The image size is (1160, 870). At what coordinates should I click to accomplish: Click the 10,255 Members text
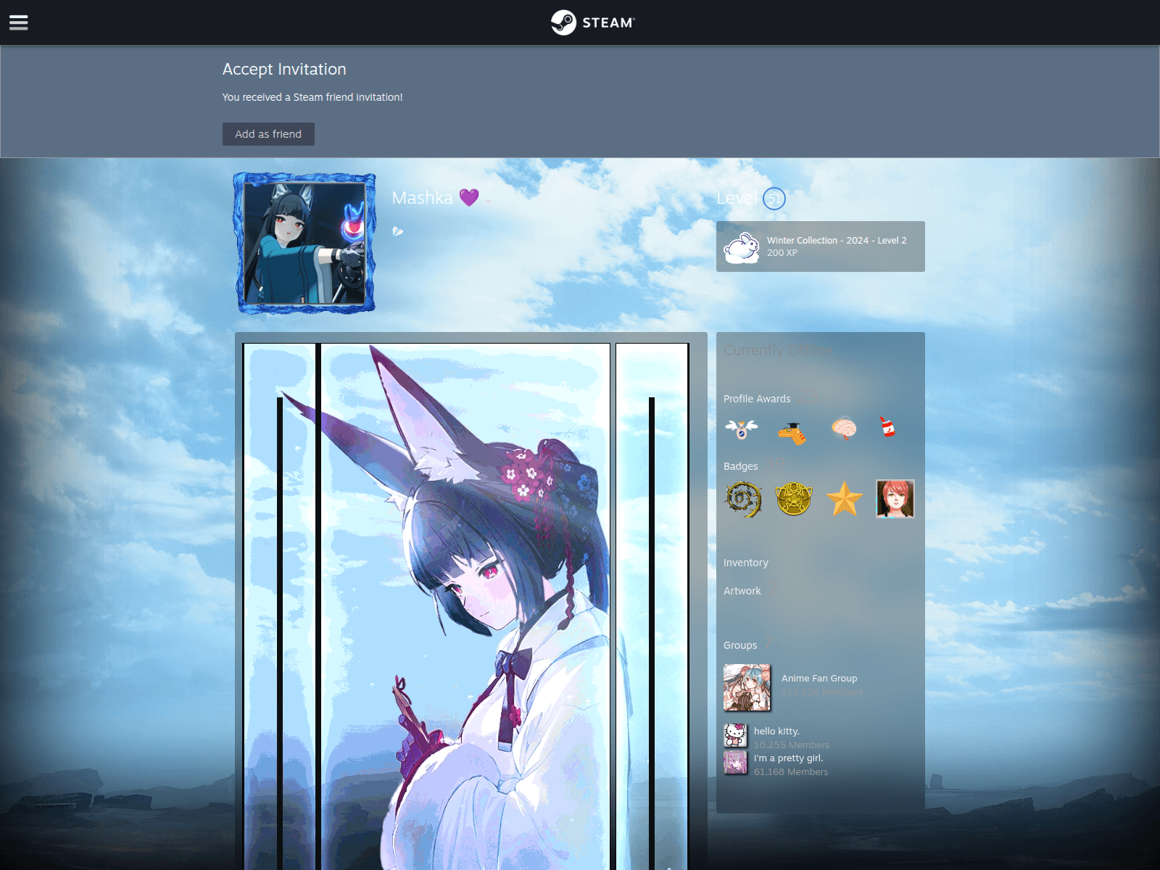click(x=792, y=745)
